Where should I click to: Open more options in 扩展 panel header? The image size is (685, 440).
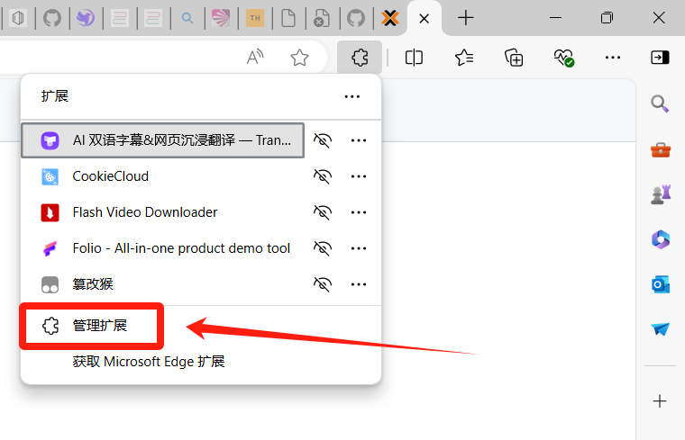(x=352, y=96)
